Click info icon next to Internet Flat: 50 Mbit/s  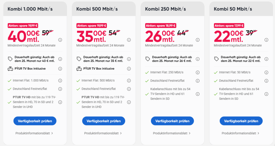[266, 72]
